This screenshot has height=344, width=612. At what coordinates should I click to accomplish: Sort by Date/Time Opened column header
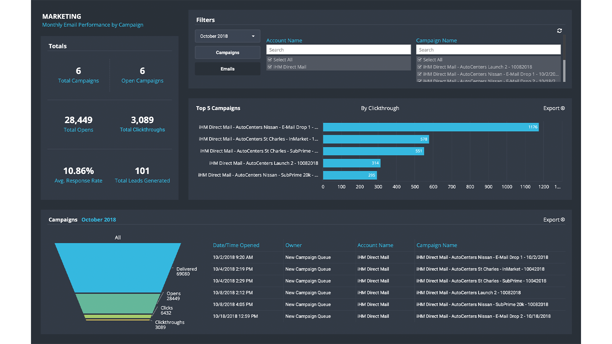tap(236, 245)
